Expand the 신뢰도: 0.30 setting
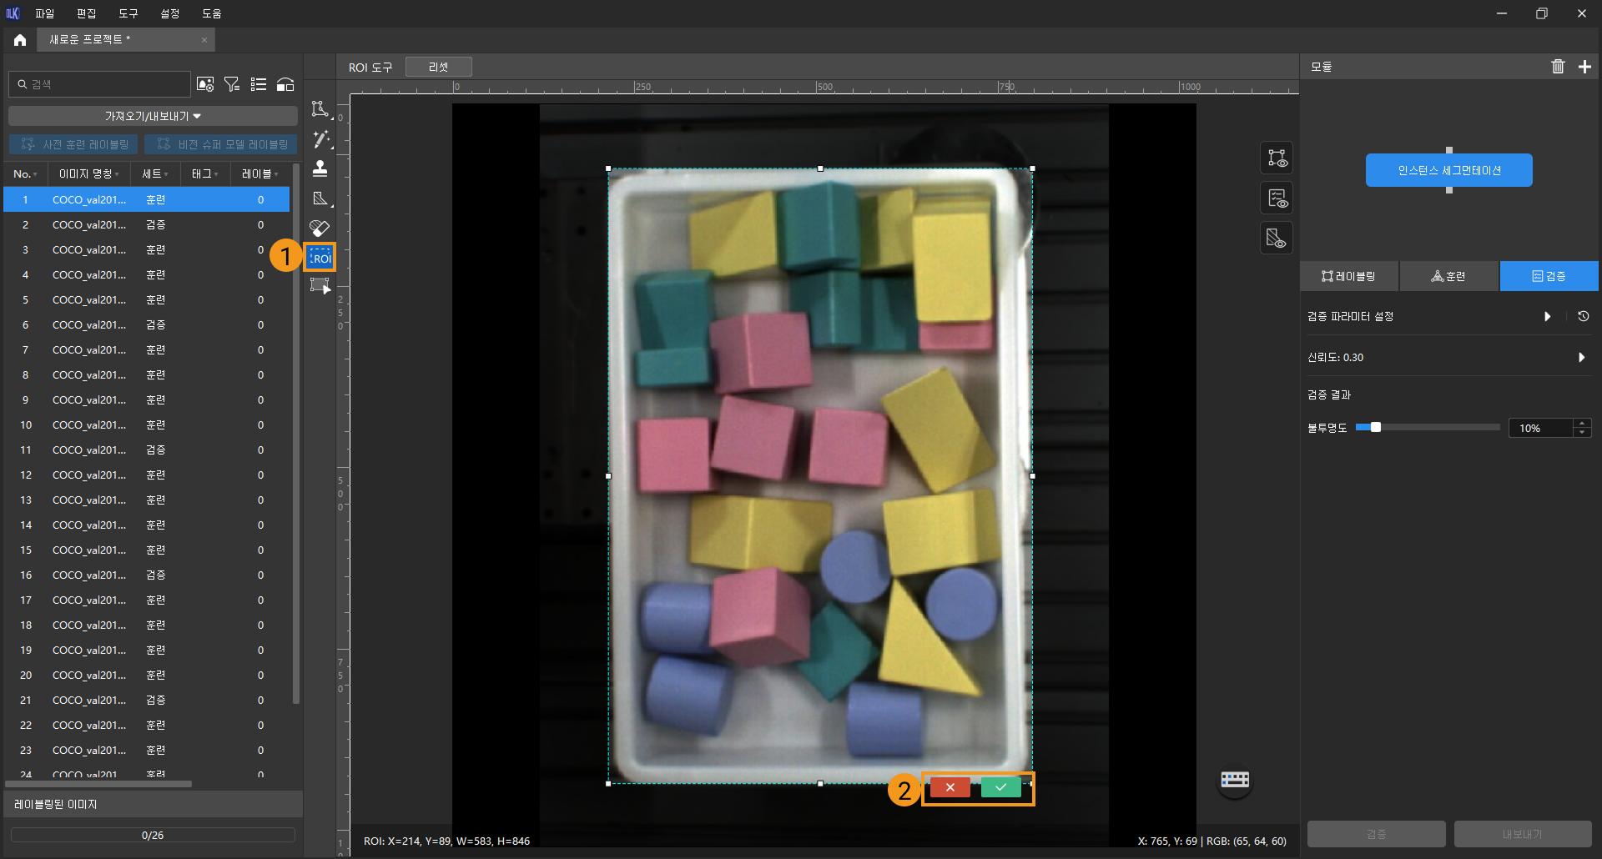The width and height of the screenshot is (1602, 859). pyautogui.click(x=1580, y=358)
